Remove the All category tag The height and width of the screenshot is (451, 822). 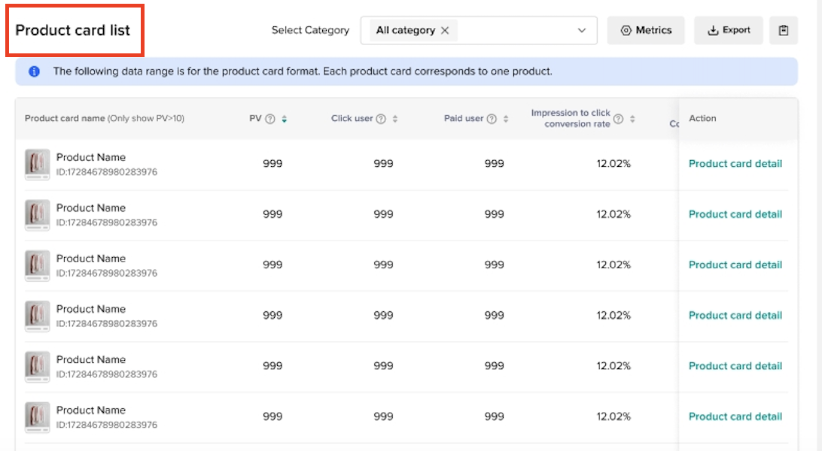(445, 31)
